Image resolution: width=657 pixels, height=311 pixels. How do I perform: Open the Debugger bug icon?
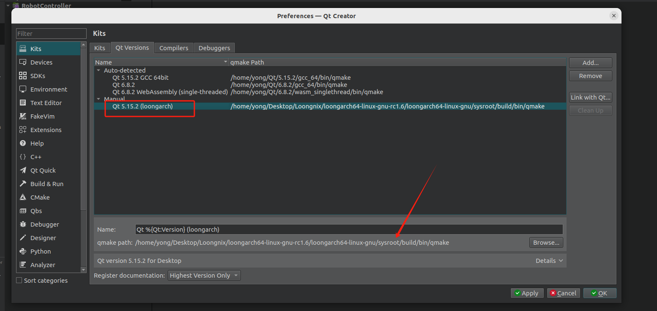tap(23, 224)
